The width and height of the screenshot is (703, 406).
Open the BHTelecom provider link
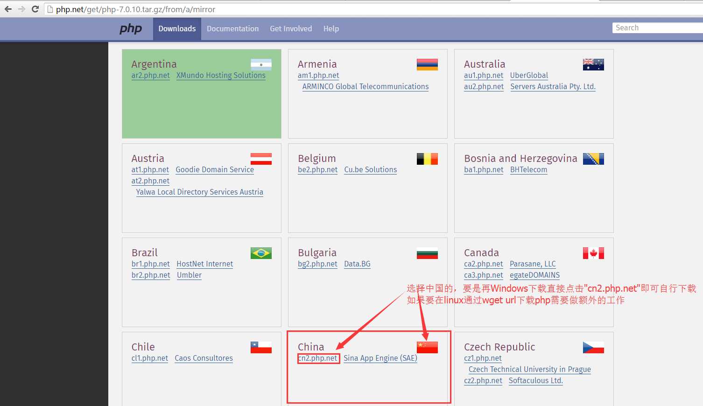coord(528,169)
